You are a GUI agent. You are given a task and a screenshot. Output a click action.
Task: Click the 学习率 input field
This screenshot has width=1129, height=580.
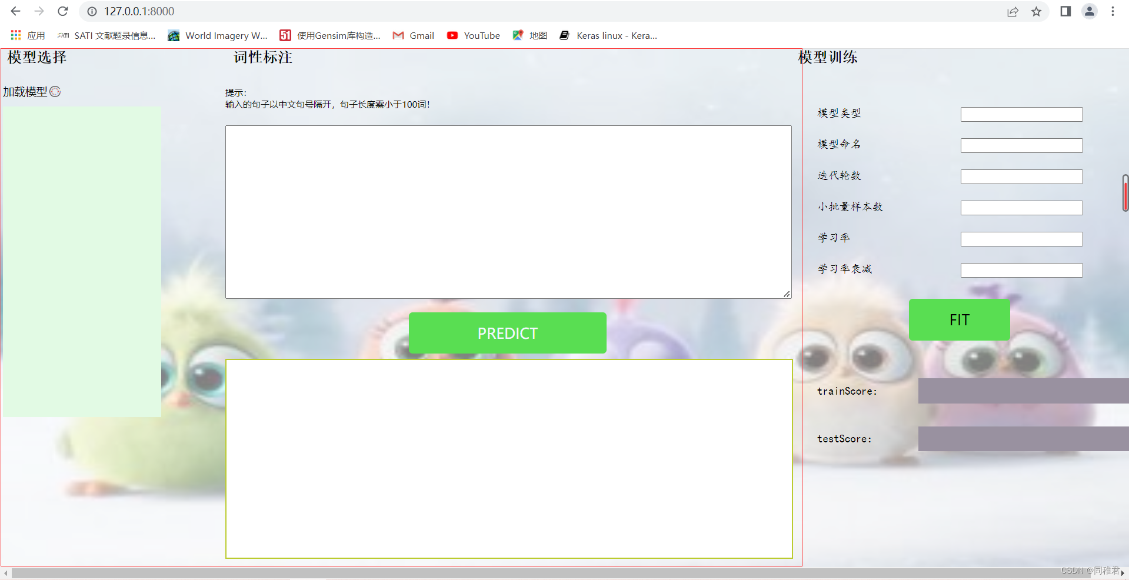pyautogui.click(x=1022, y=239)
